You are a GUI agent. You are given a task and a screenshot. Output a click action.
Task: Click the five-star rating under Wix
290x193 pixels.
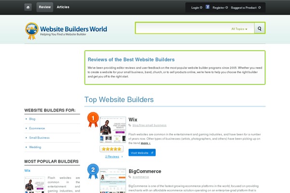click(x=112, y=149)
